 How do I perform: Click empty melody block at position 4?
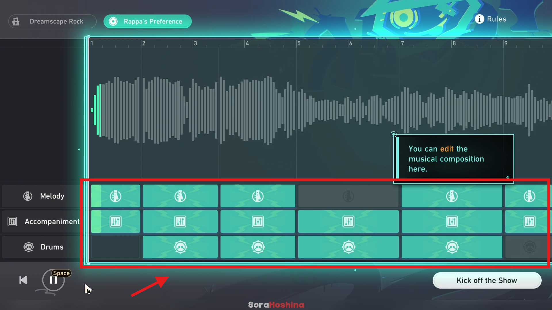point(348,196)
